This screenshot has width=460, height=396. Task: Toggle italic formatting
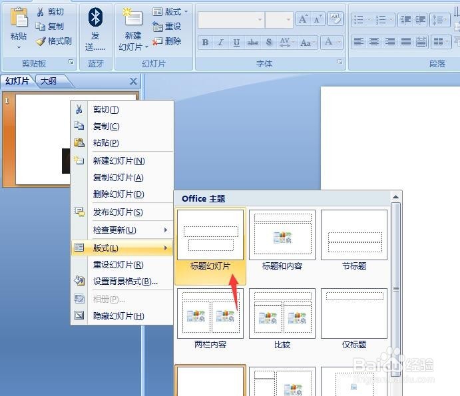click(220, 43)
